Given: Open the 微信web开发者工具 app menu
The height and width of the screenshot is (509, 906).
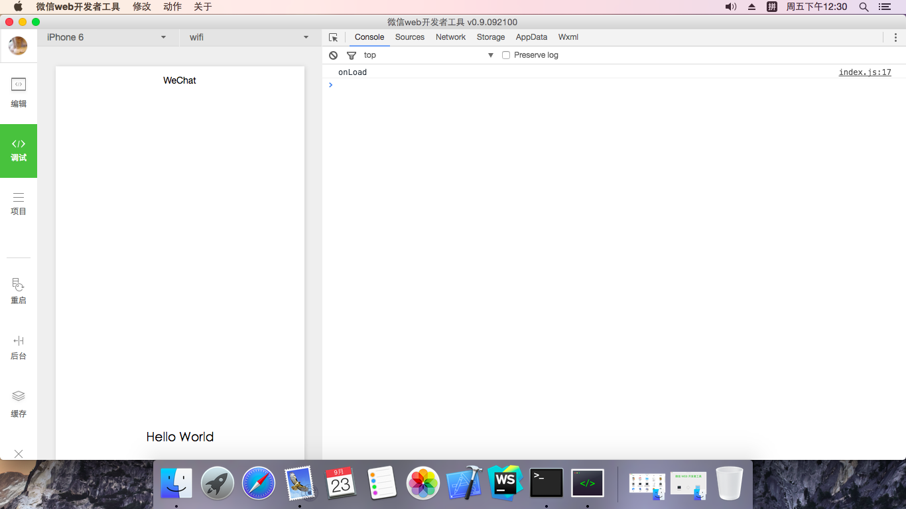Looking at the screenshot, I should pyautogui.click(x=78, y=7).
